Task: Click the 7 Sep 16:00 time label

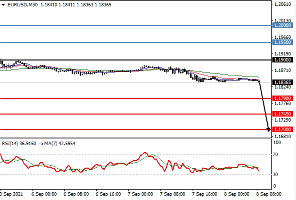Action: (205, 194)
